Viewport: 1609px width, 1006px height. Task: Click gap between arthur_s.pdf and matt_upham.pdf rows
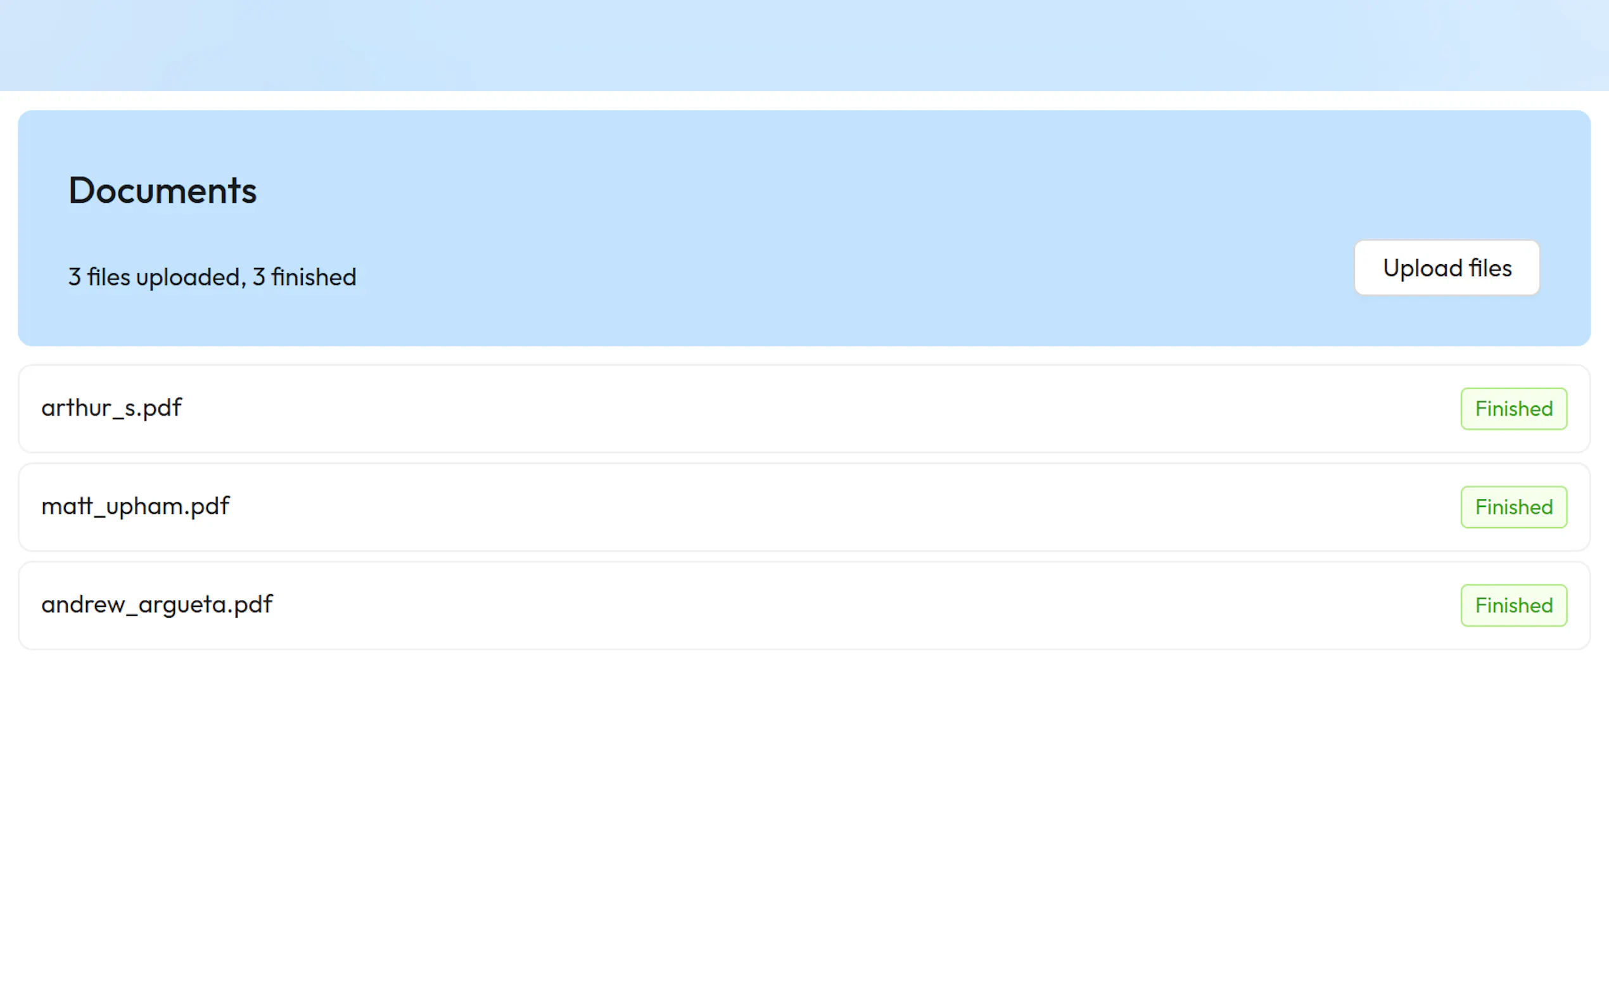pos(804,458)
